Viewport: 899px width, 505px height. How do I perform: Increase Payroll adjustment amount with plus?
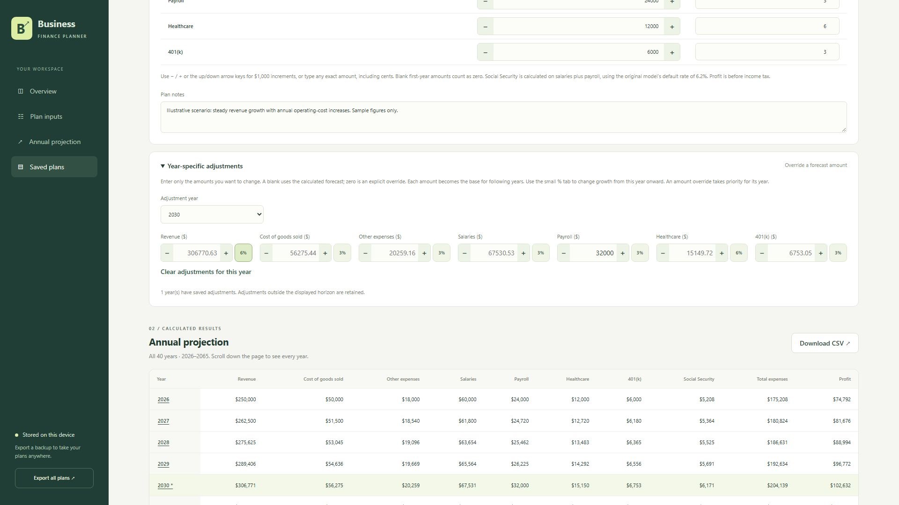tap(623, 253)
